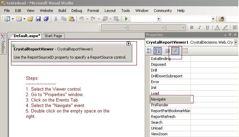239x137 pixels.
Task: Click the Undo arrow icon
Action: pos(82,19)
